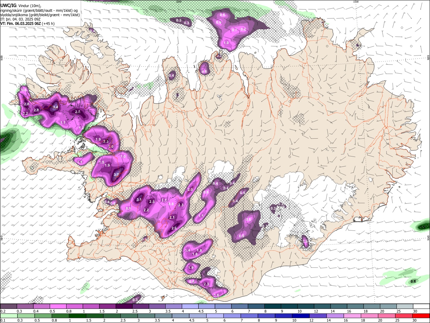The image size is (430, 323).
Task: Click valid time 'VT: Fim. 06.03.2025 06Z'
Action: [x=21, y=24]
